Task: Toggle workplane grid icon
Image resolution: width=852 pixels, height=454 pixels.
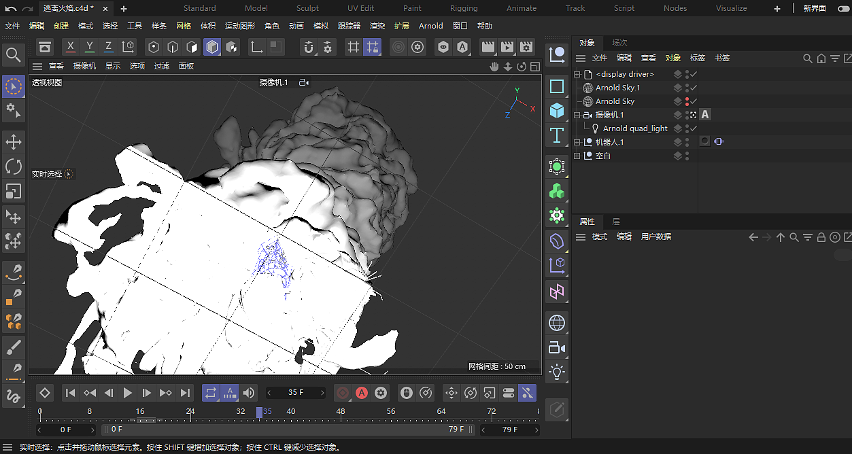Action: click(353, 47)
